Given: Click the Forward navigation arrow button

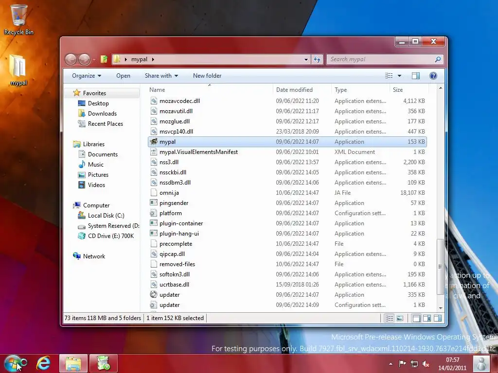Looking at the screenshot, I should (x=84, y=59).
